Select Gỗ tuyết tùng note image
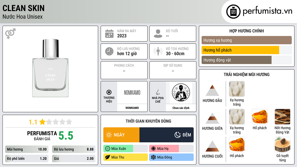This screenshot has height=167, width=297. tap(282, 144)
